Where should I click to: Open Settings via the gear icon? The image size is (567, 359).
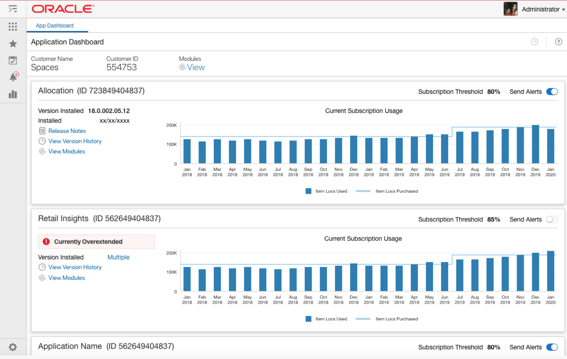[x=13, y=347]
